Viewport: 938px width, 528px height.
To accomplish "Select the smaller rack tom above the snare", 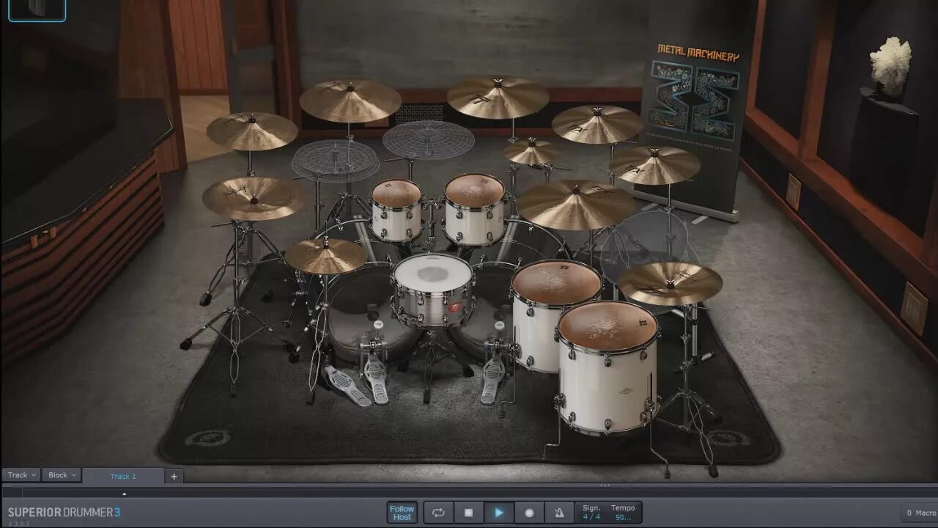I will pos(396,210).
